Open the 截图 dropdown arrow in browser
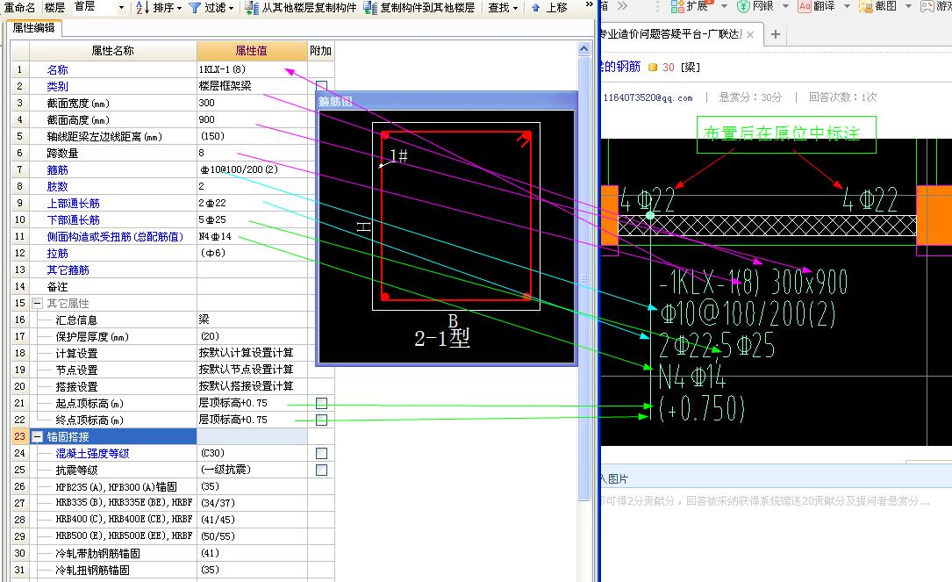Screen dimensions: 952x582 (908, 7)
